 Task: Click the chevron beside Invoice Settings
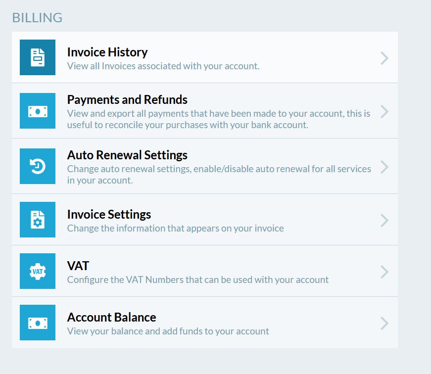tap(384, 220)
